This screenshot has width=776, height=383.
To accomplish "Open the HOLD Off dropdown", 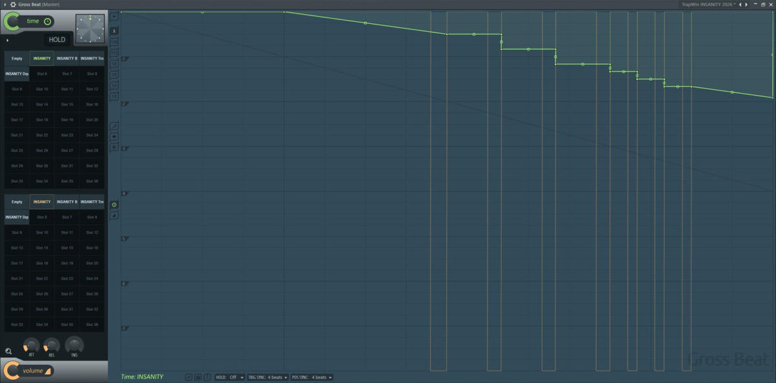I will pyautogui.click(x=230, y=377).
